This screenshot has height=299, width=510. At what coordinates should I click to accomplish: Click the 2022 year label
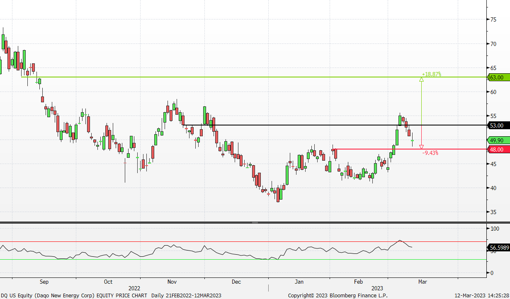click(x=134, y=288)
